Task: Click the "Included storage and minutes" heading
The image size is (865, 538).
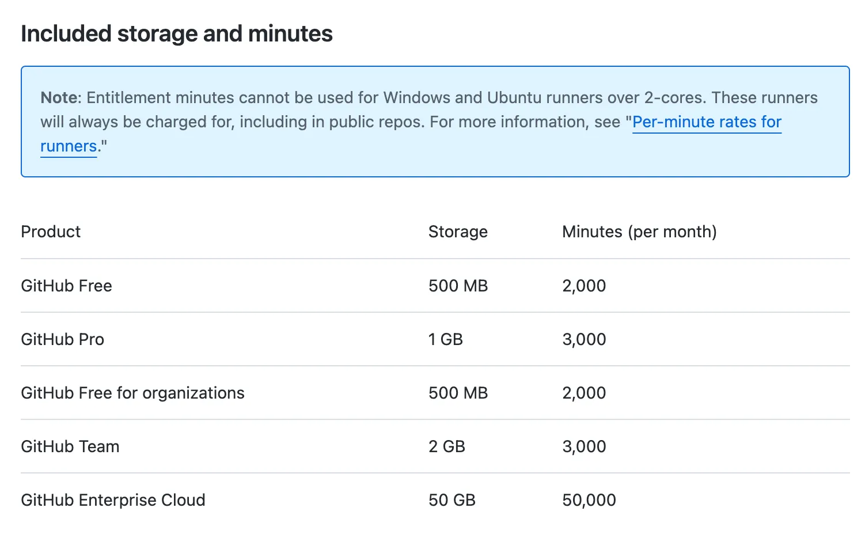Action: tap(177, 34)
